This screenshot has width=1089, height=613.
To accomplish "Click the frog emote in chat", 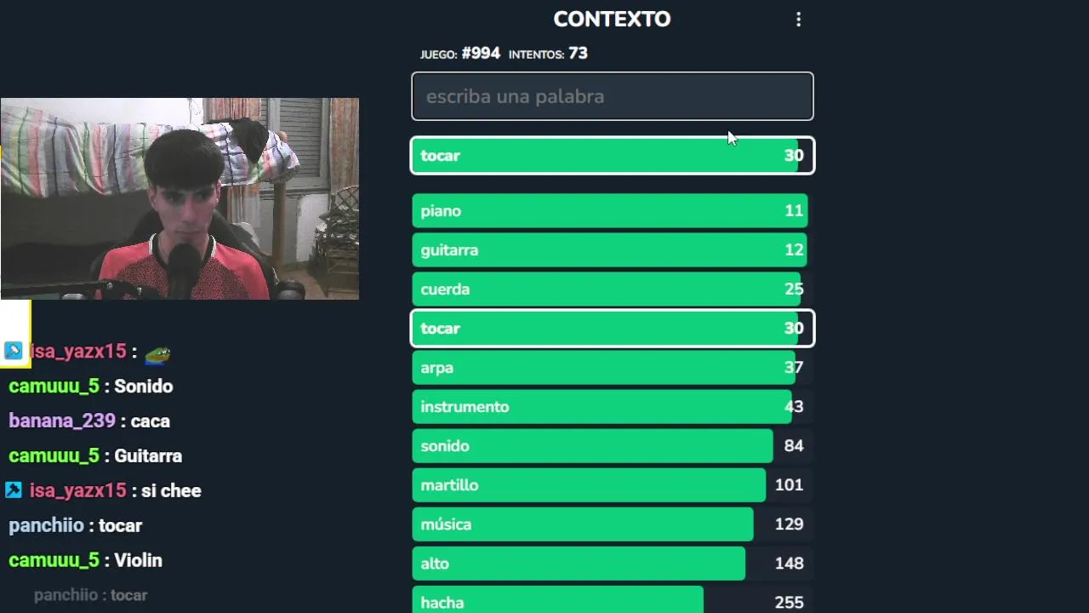I will pyautogui.click(x=157, y=353).
